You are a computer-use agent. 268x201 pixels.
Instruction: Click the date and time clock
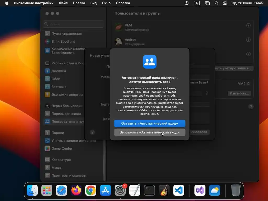[x=247, y=3]
